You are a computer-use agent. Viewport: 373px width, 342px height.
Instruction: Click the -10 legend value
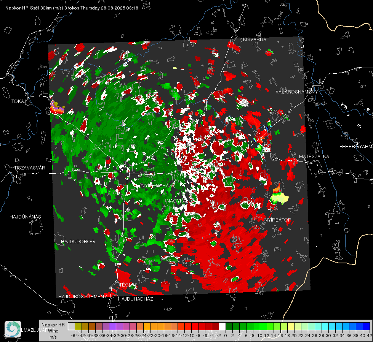tap(191, 336)
